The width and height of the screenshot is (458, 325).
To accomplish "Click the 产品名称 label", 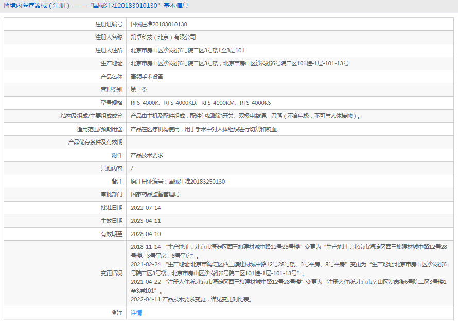I will click(112, 77).
